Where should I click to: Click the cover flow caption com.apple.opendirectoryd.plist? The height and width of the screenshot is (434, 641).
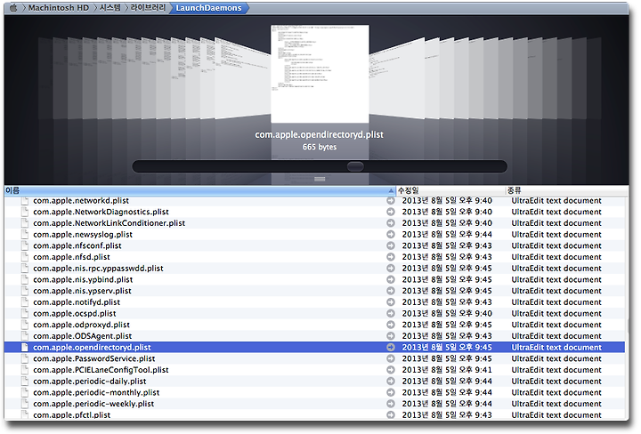click(x=320, y=134)
